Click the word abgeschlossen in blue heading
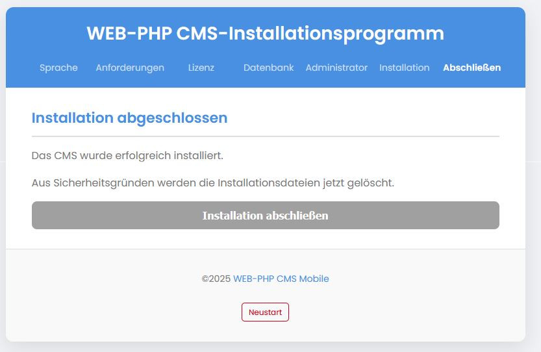The image size is (541, 352). (x=172, y=118)
